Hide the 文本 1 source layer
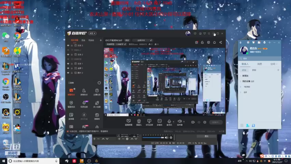This screenshot has height=164, width=291. click(68, 63)
